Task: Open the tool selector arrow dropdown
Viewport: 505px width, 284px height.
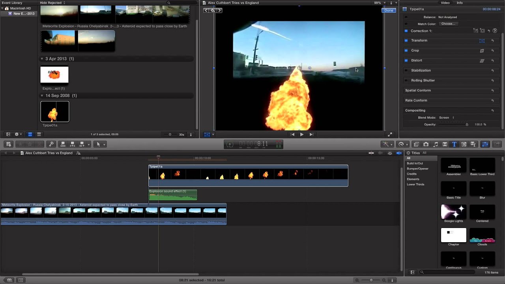Action: click(101, 144)
